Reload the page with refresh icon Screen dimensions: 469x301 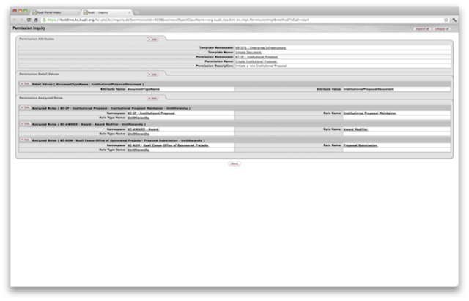[x=29, y=20]
